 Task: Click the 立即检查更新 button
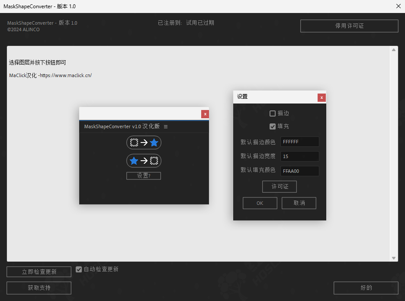point(39,272)
